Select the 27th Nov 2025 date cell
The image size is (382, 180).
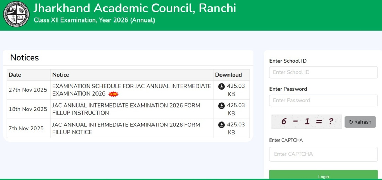click(x=28, y=90)
